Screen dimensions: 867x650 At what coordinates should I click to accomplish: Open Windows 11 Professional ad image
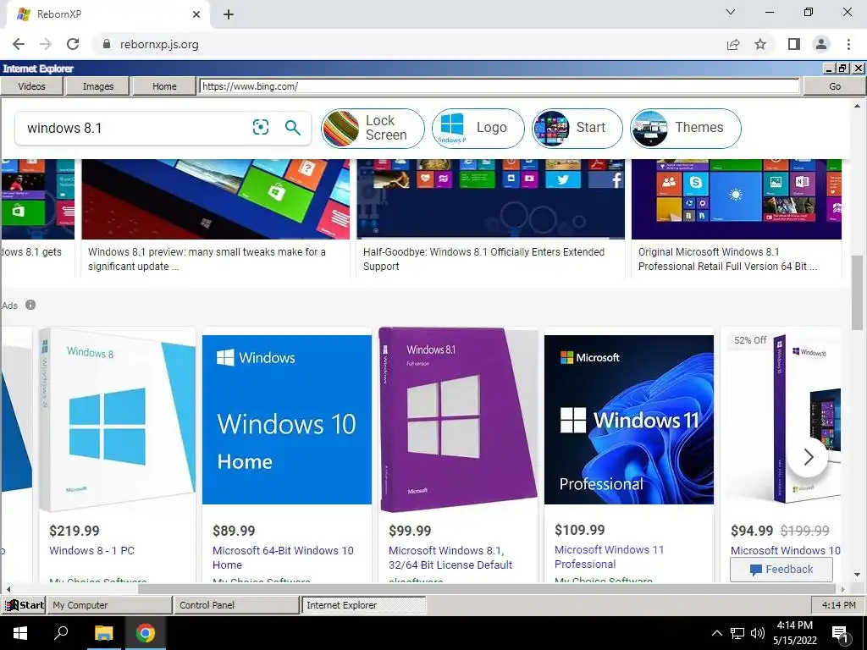(629, 420)
